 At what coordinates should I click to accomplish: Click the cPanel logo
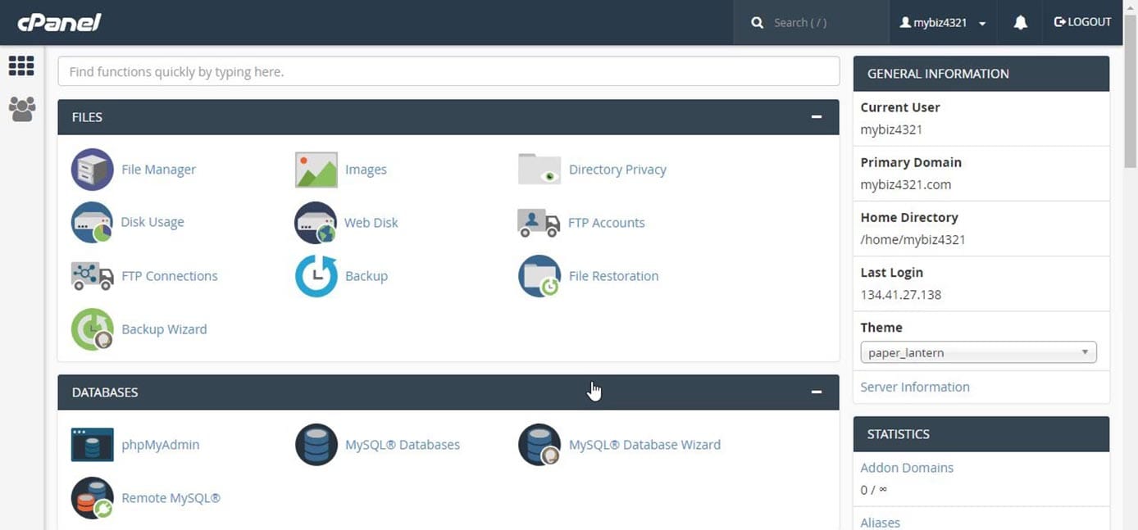click(x=59, y=22)
